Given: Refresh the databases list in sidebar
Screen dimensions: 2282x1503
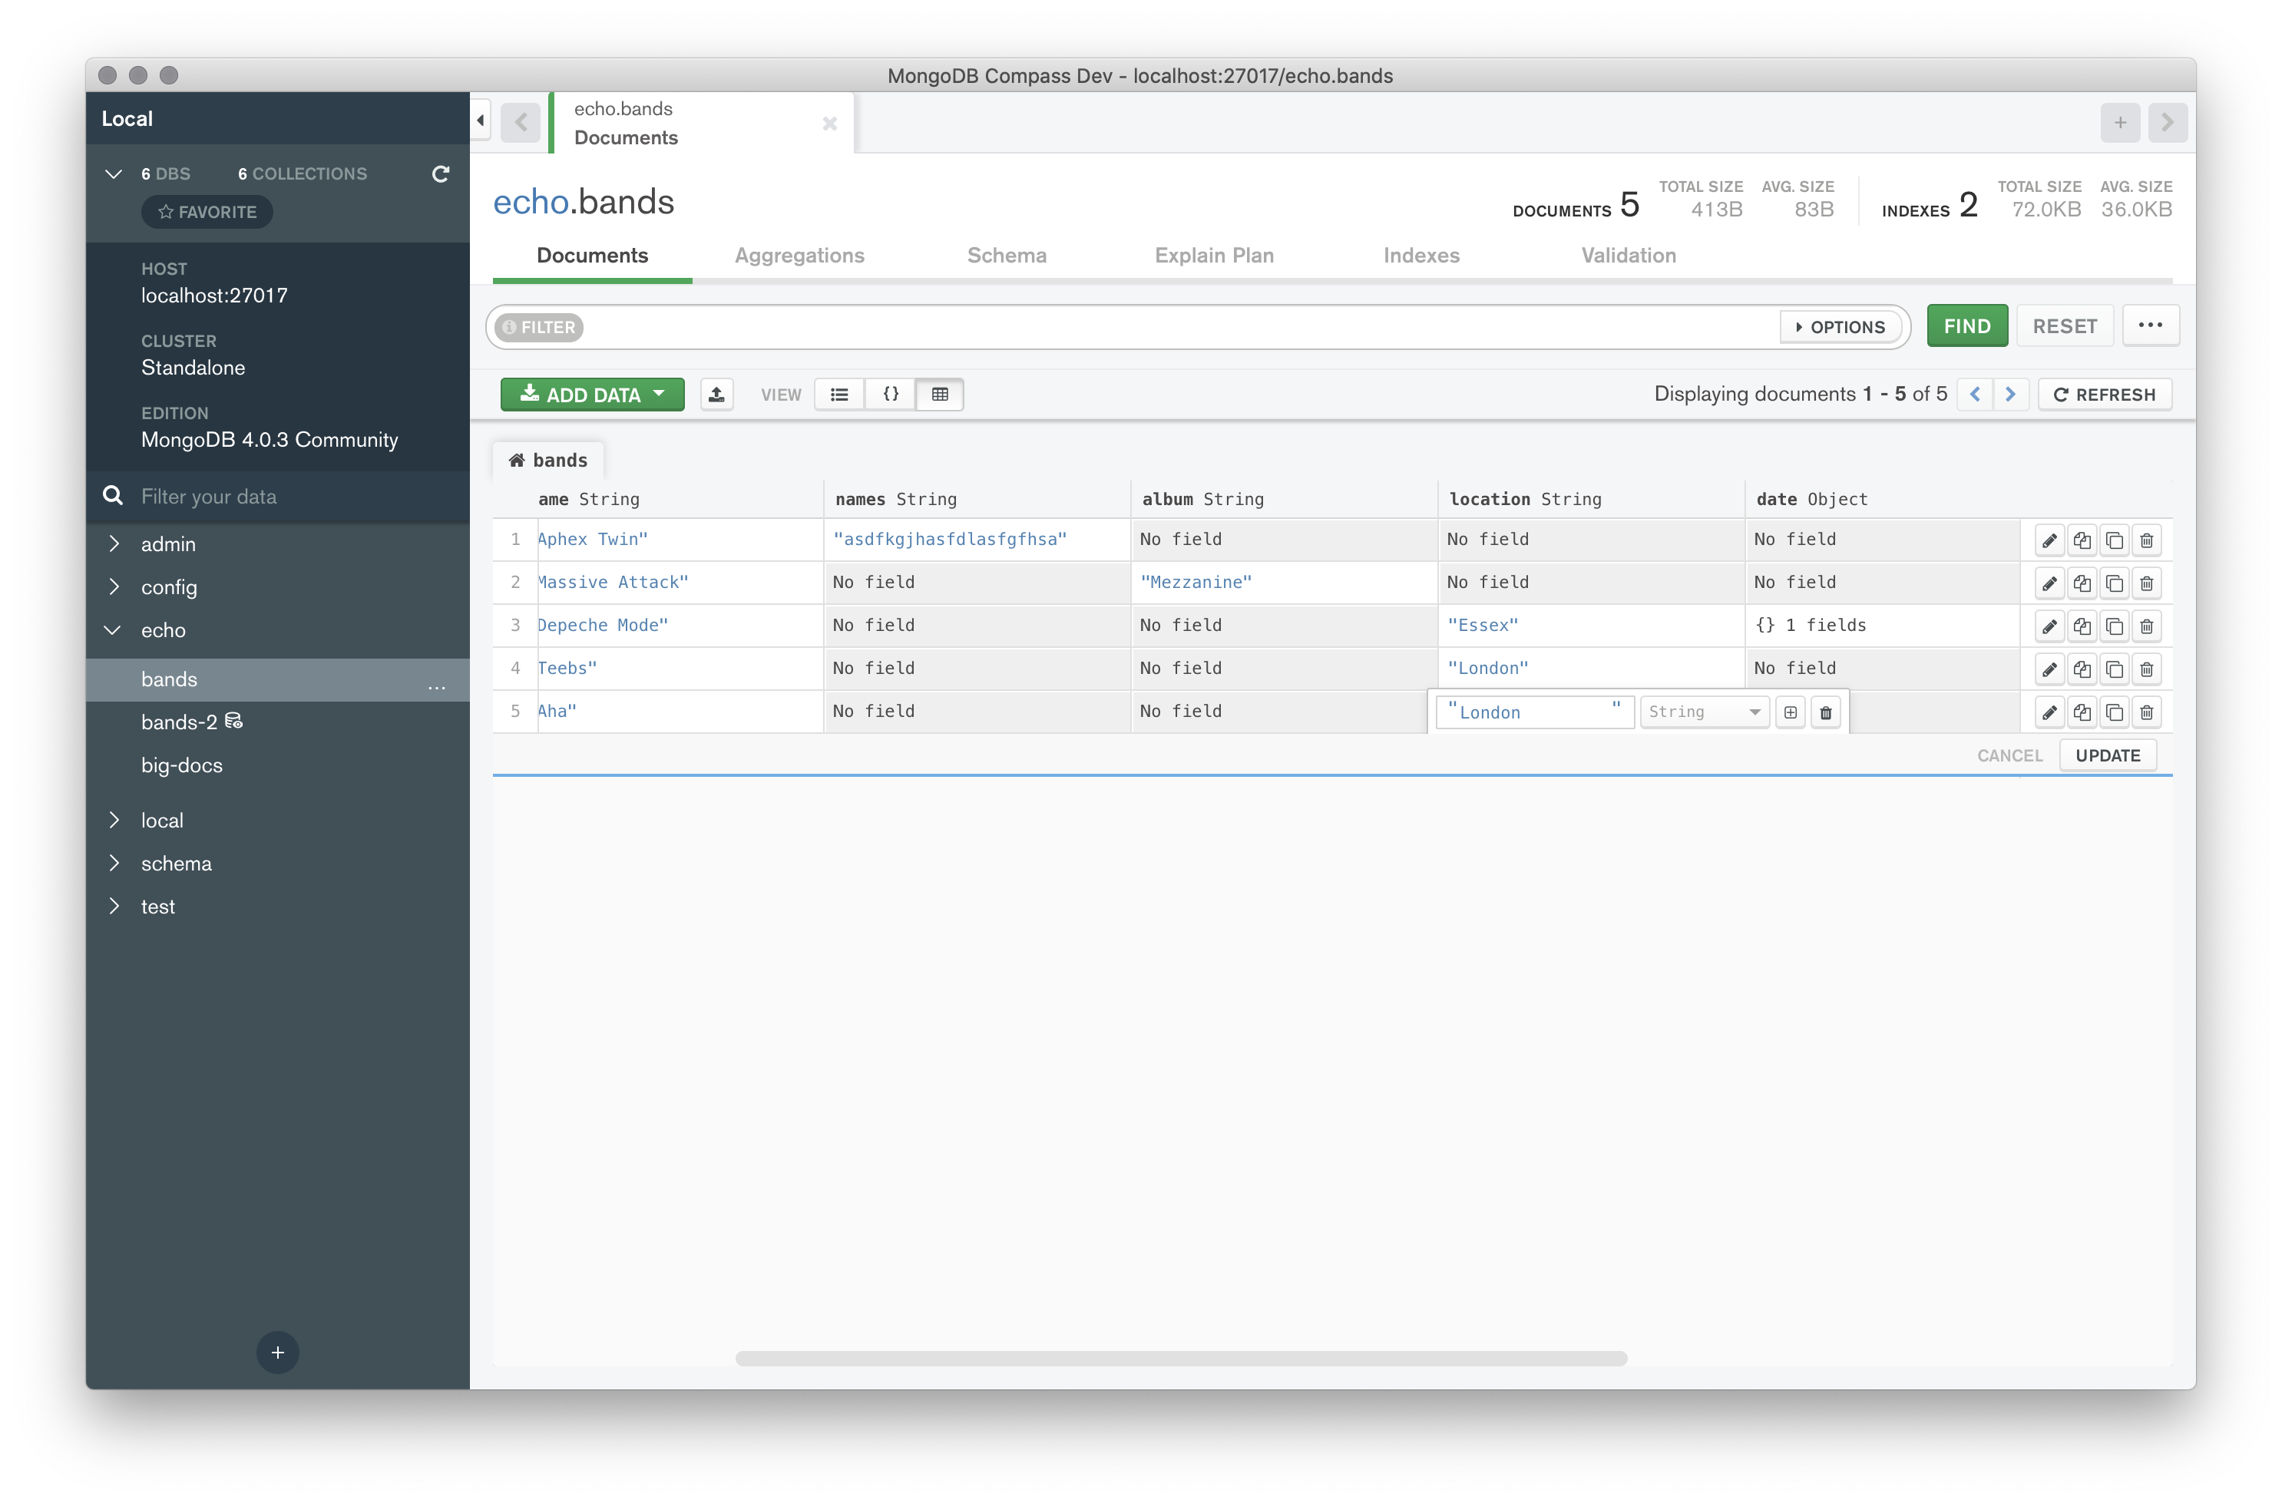Looking at the screenshot, I should 440,174.
